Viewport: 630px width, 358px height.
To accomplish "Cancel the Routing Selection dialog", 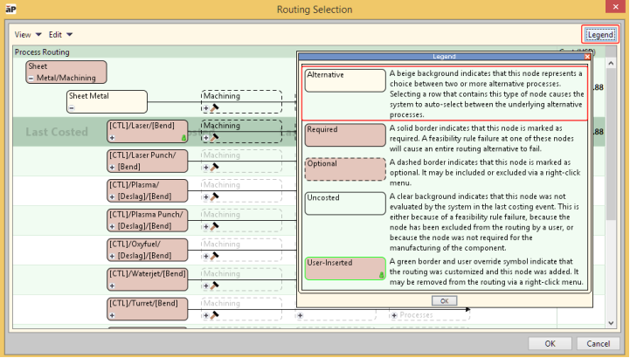I will point(599,343).
